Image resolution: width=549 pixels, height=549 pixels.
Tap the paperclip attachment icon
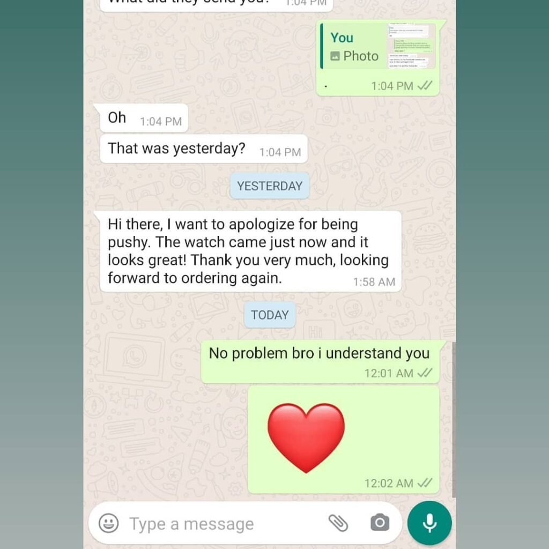point(338,523)
